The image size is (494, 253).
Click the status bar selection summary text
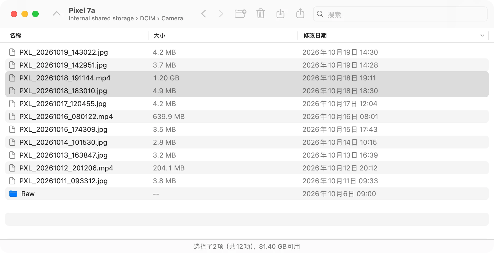(247, 246)
